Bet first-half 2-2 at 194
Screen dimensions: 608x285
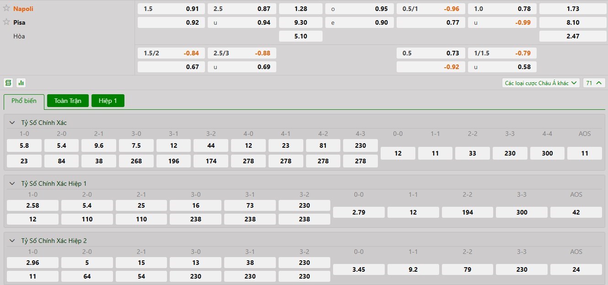468,212
